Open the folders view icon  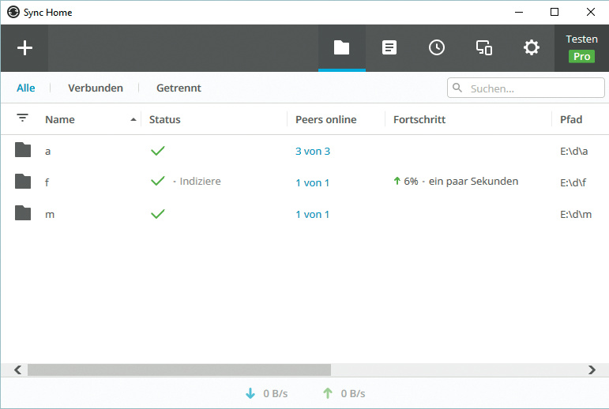(x=341, y=48)
